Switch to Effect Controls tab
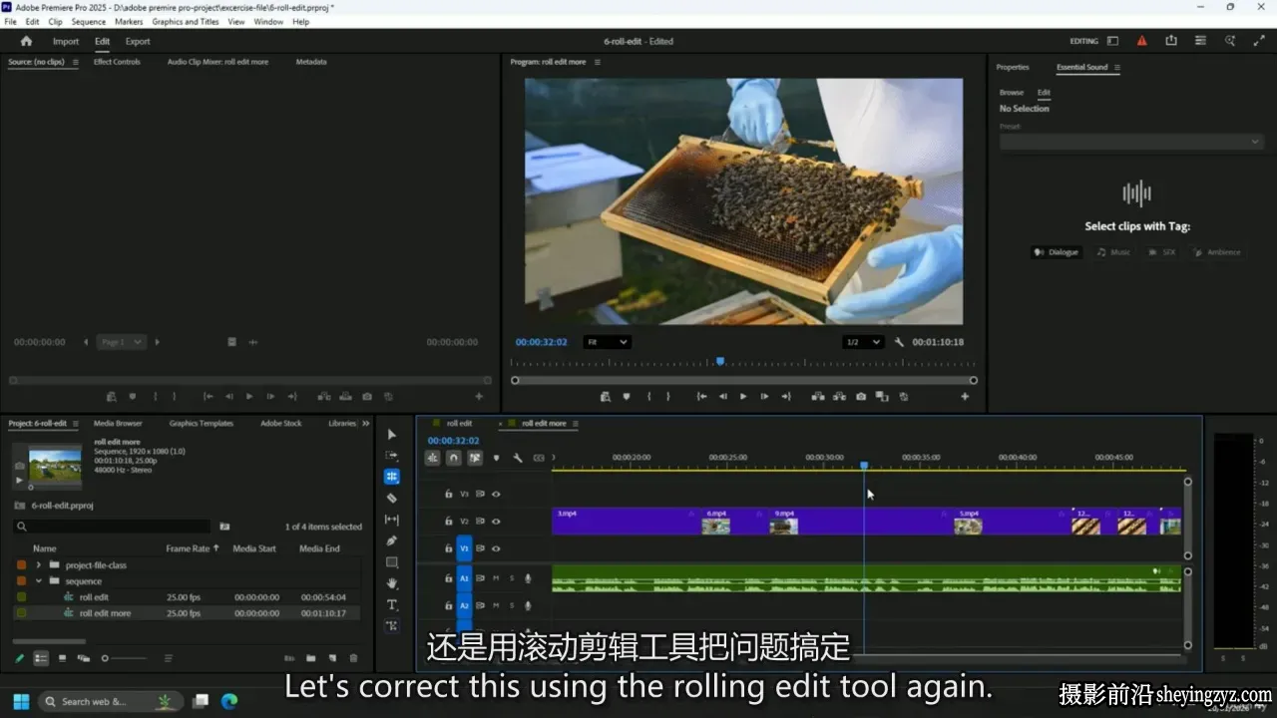Image resolution: width=1277 pixels, height=718 pixels. click(117, 62)
